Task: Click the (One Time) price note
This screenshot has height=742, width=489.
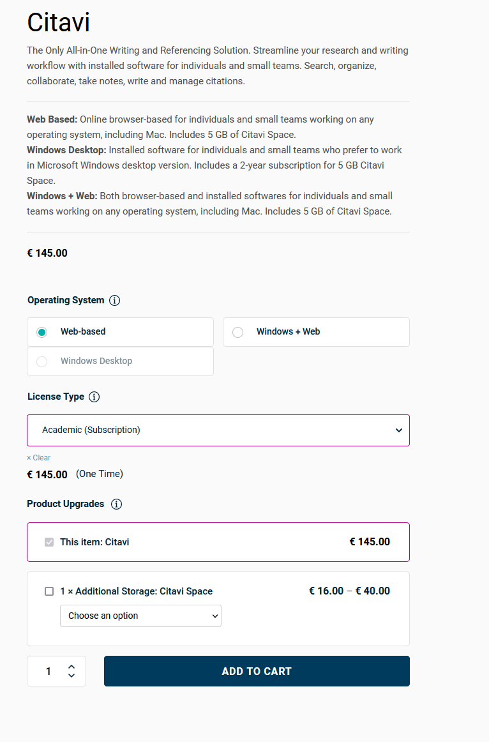Action: click(100, 474)
